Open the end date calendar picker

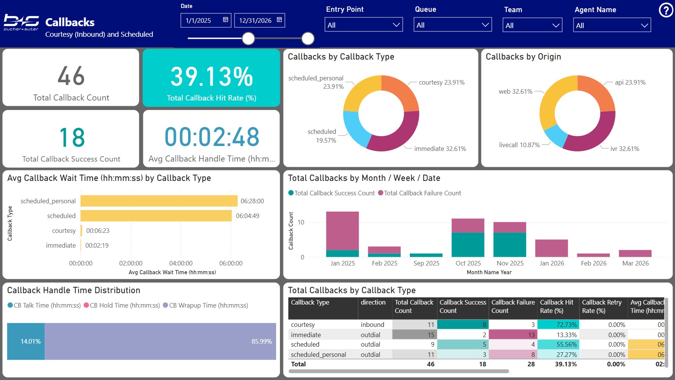click(x=279, y=20)
